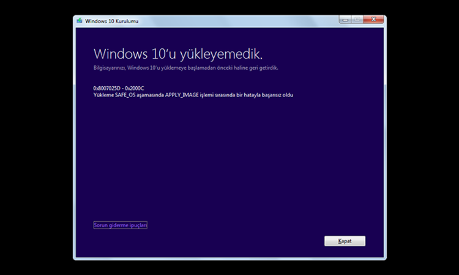Click the black background right of the window

pos(422,137)
